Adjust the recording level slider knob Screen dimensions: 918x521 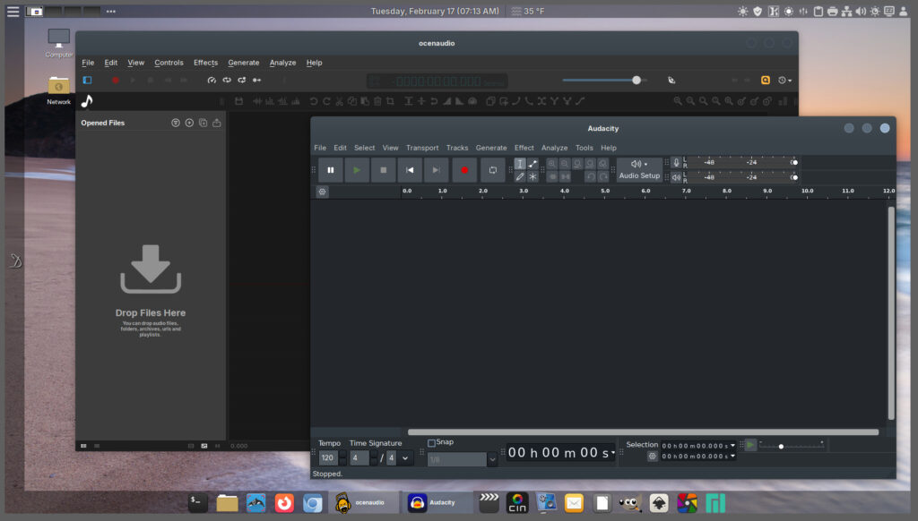pos(794,163)
